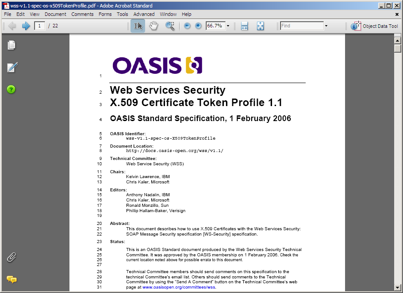Click the 'Status:' section label

[118, 242]
